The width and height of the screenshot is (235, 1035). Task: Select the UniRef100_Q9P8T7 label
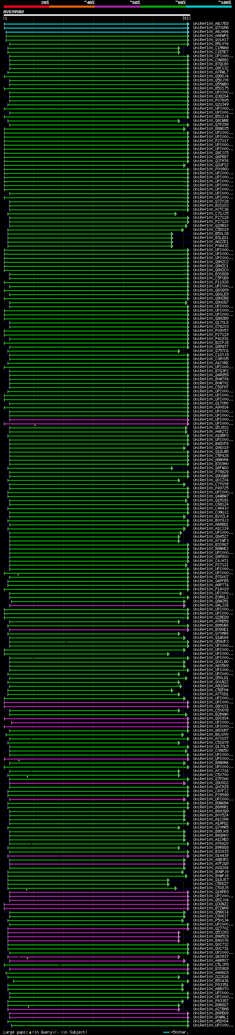coord(211,346)
